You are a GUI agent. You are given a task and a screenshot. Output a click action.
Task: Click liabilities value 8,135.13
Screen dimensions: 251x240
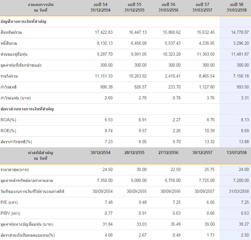point(105,43)
